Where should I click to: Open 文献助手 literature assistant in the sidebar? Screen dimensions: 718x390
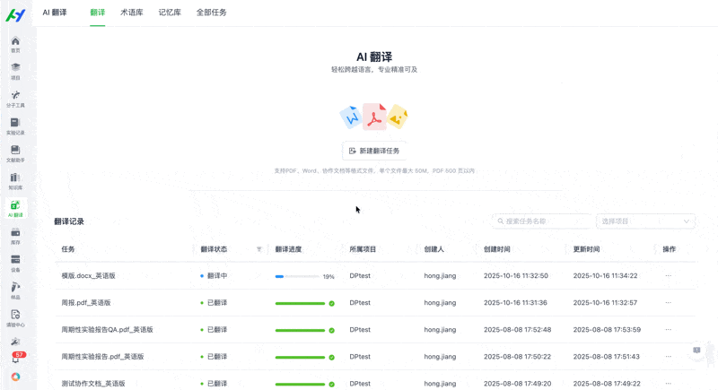point(15,154)
